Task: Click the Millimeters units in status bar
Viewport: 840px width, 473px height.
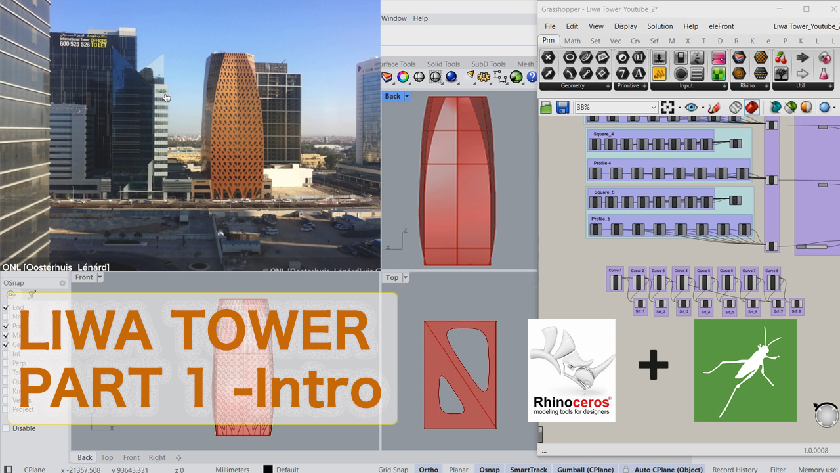Action: tap(232, 469)
